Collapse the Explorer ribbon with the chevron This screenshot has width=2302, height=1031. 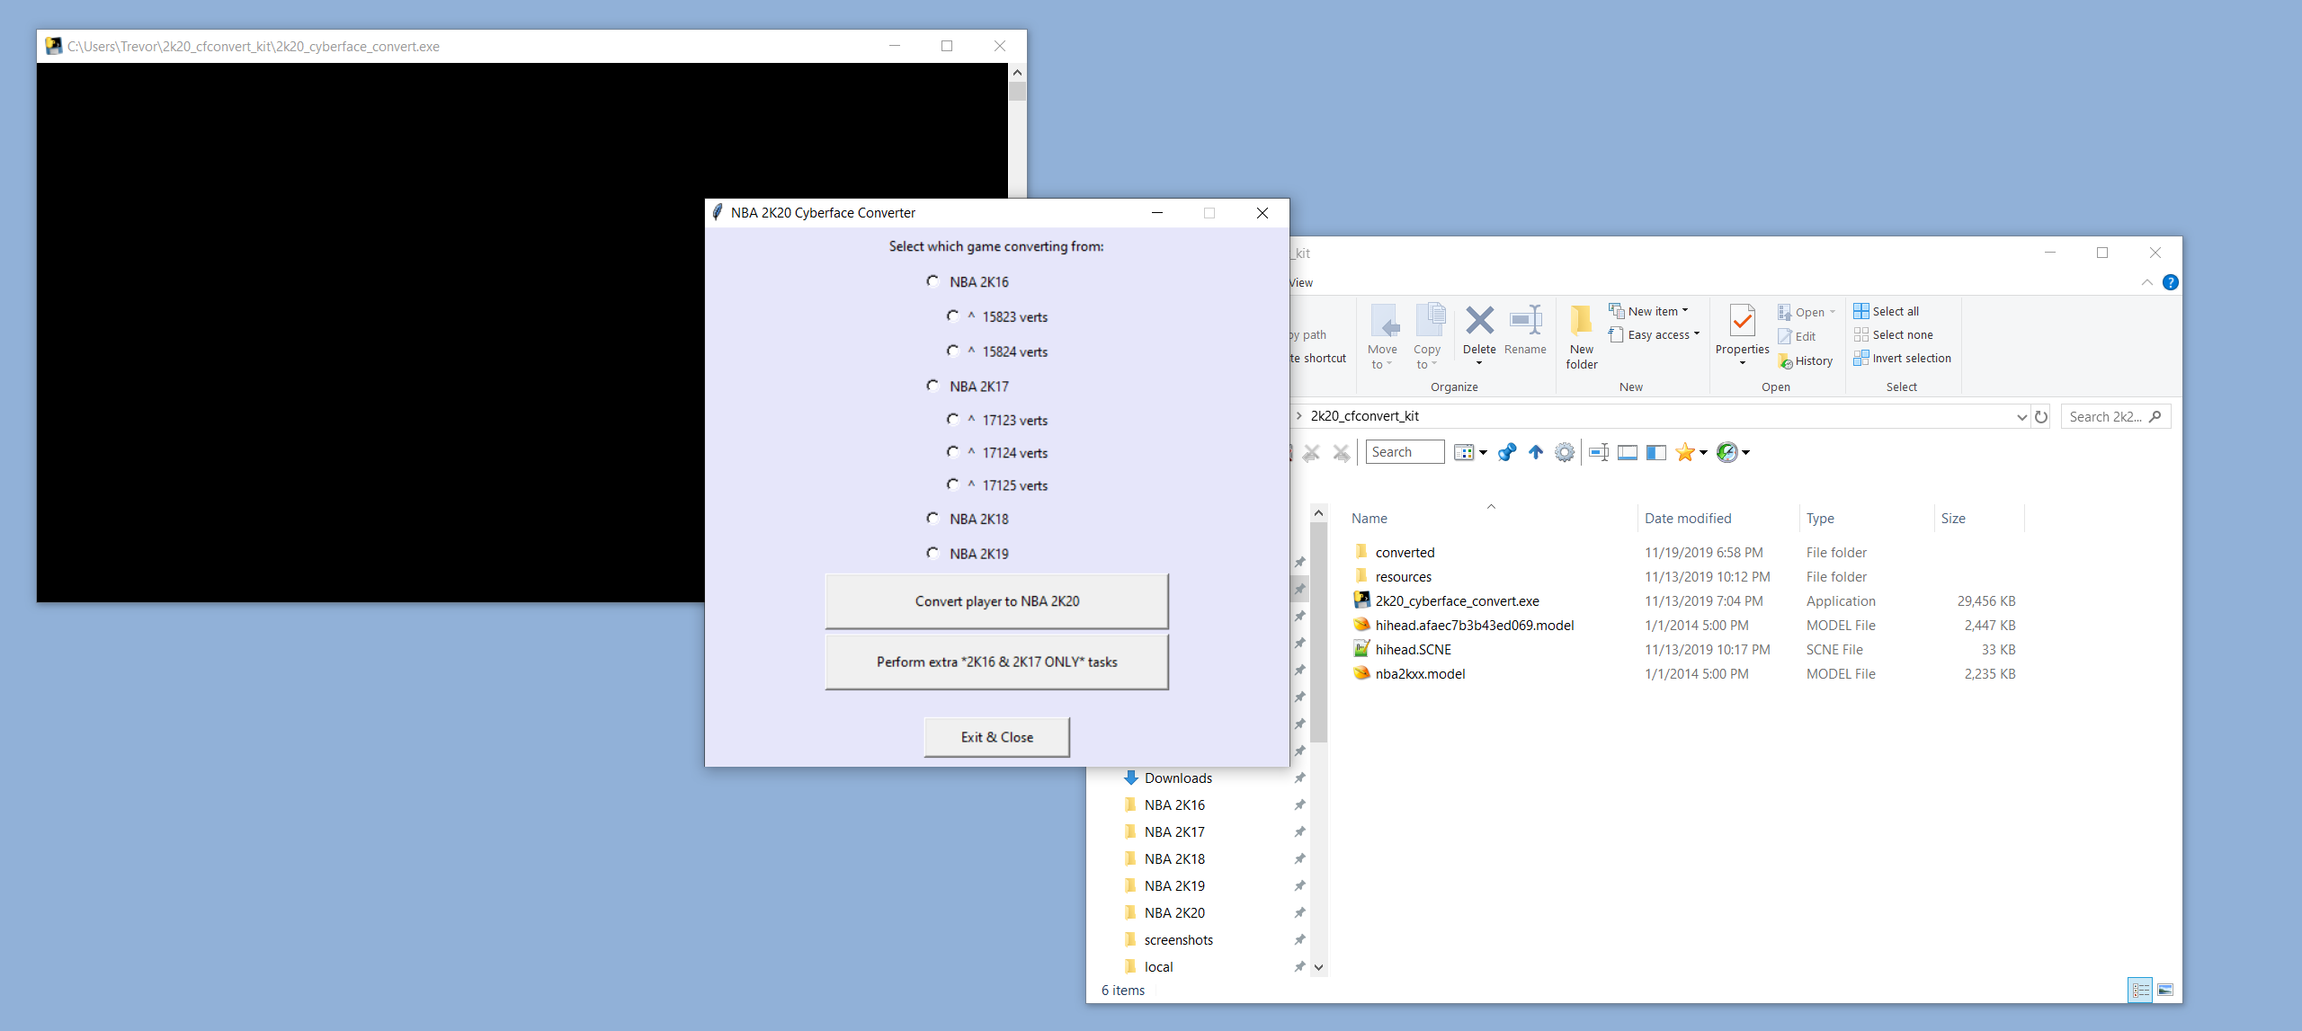coord(2147,282)
